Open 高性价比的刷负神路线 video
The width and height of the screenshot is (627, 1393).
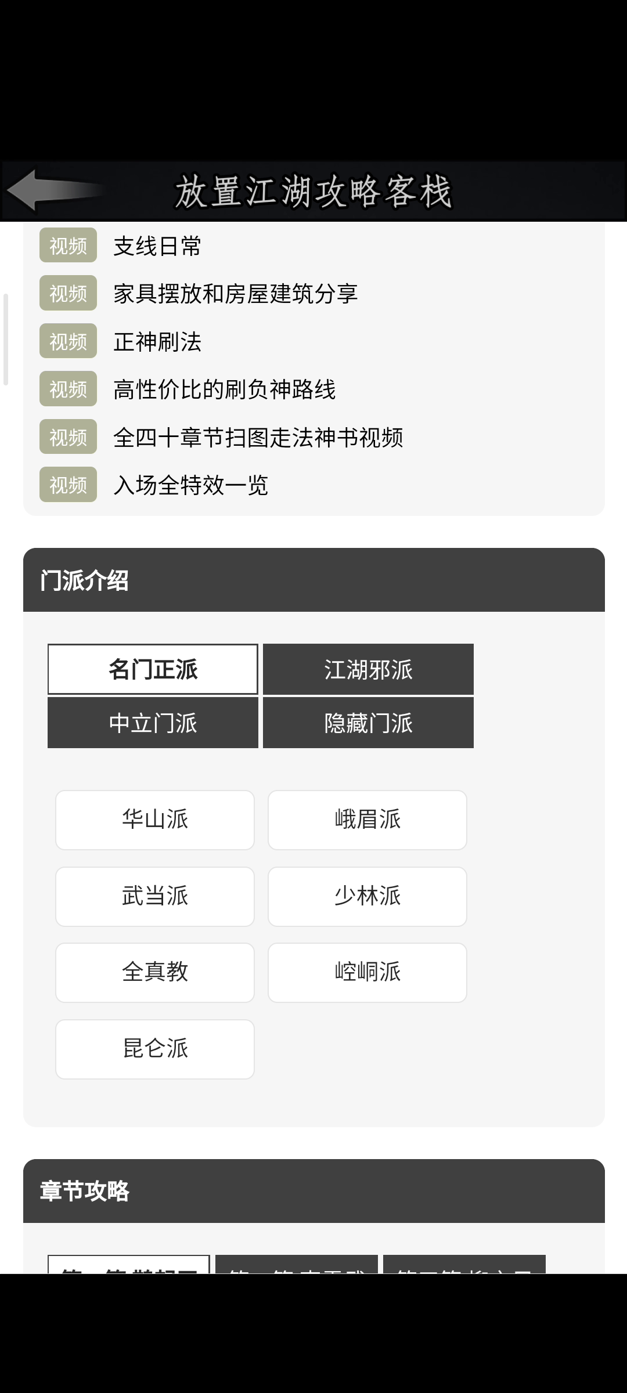(x=224, y=389)
